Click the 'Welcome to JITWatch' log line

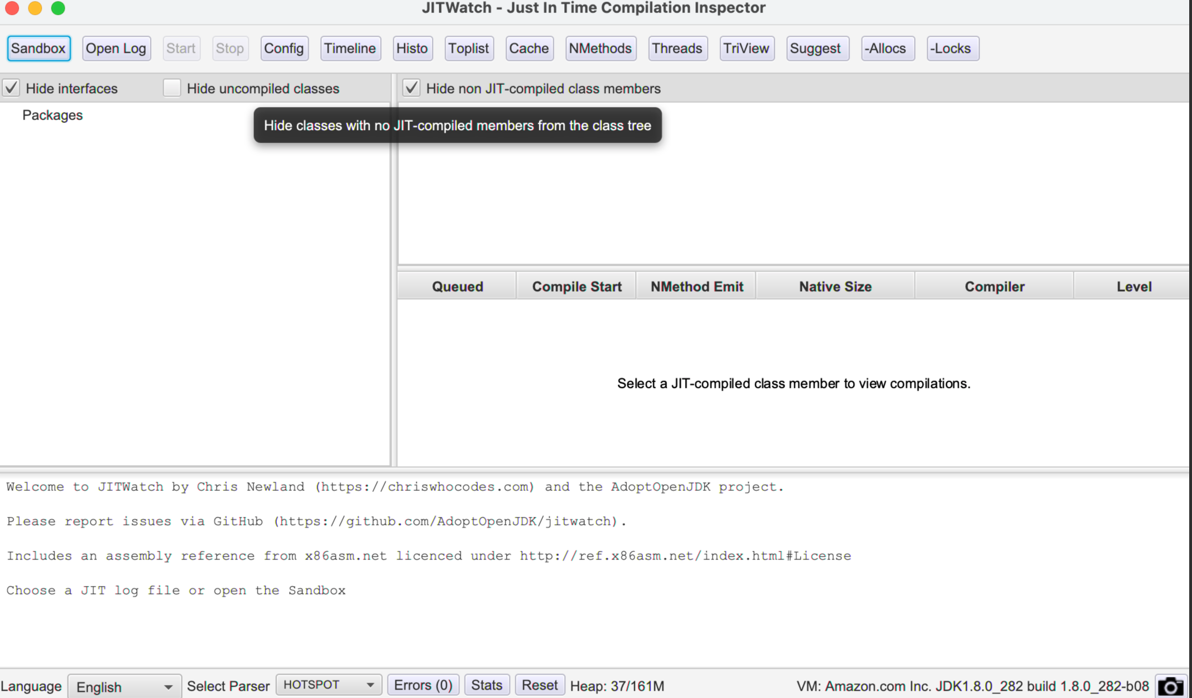[395, 486]
